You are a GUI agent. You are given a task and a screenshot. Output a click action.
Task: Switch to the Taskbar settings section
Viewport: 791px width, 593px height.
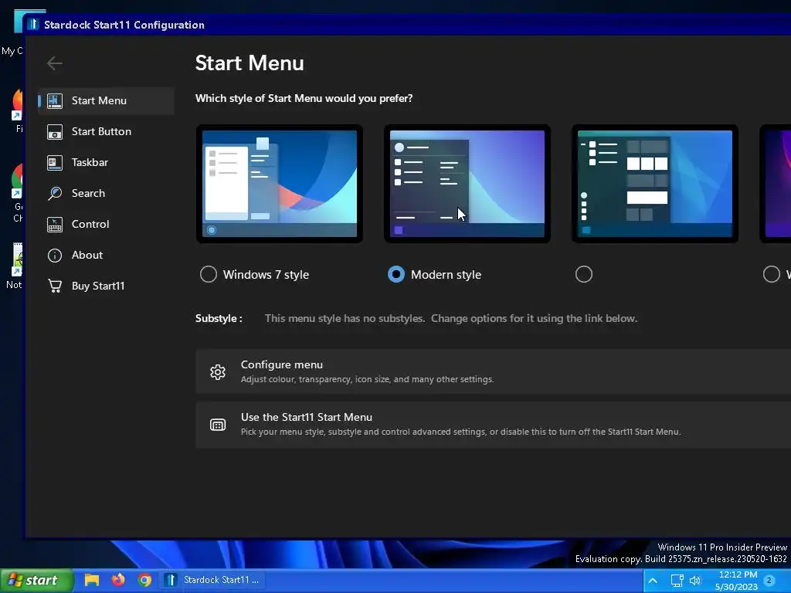(107, 162)
